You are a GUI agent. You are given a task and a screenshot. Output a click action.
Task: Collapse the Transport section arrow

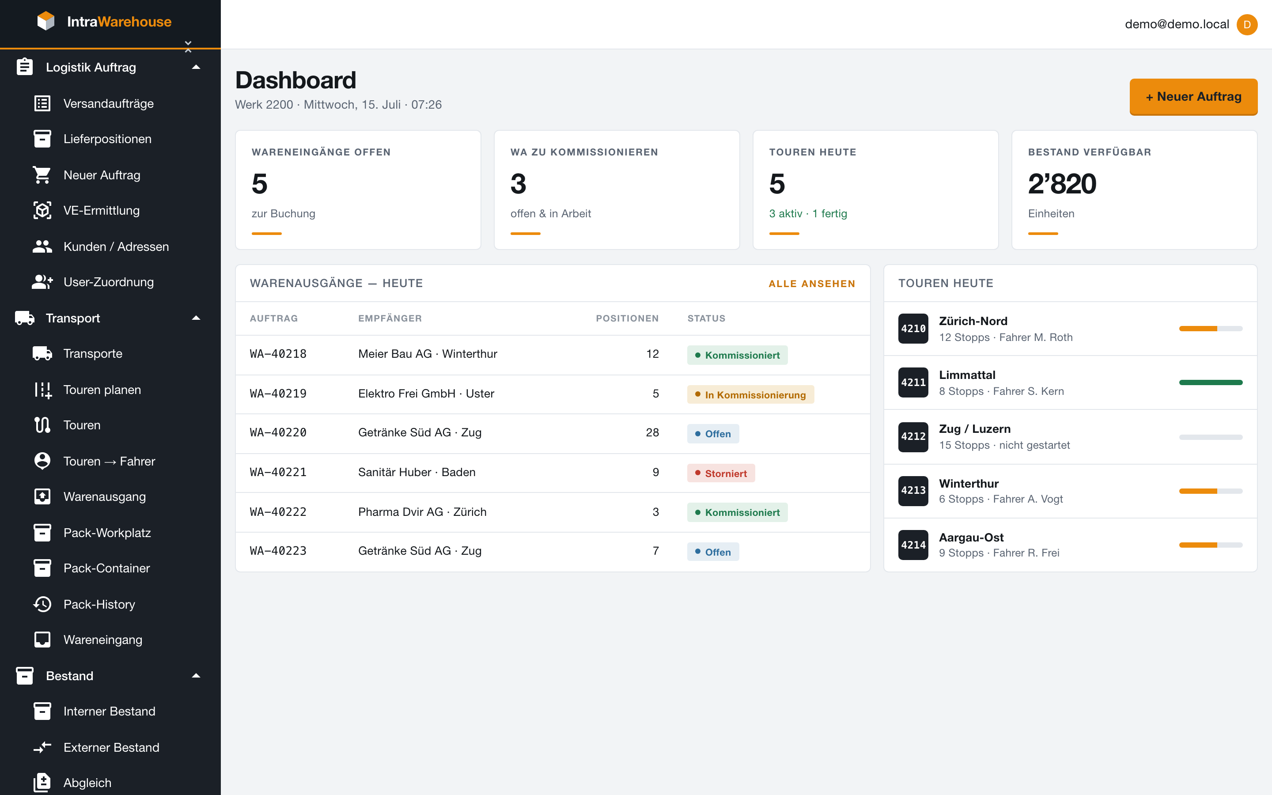point(196,318)
